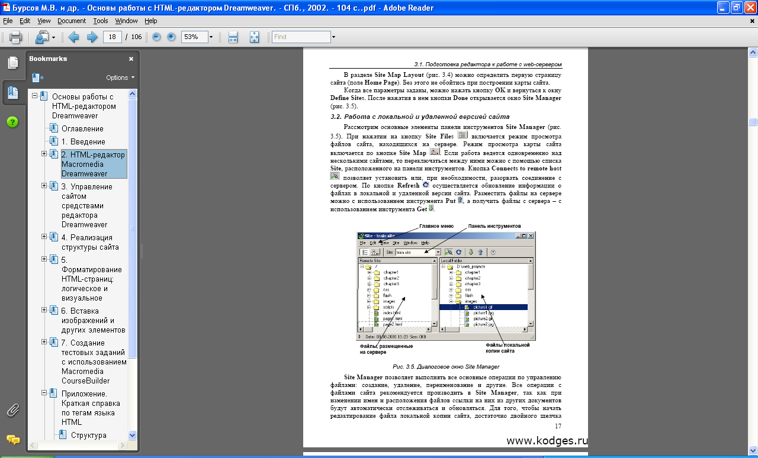Expand bookmark '4. Реализация структуры сайта'
This screenshot has height=458, width=758.
coord(44,237)
